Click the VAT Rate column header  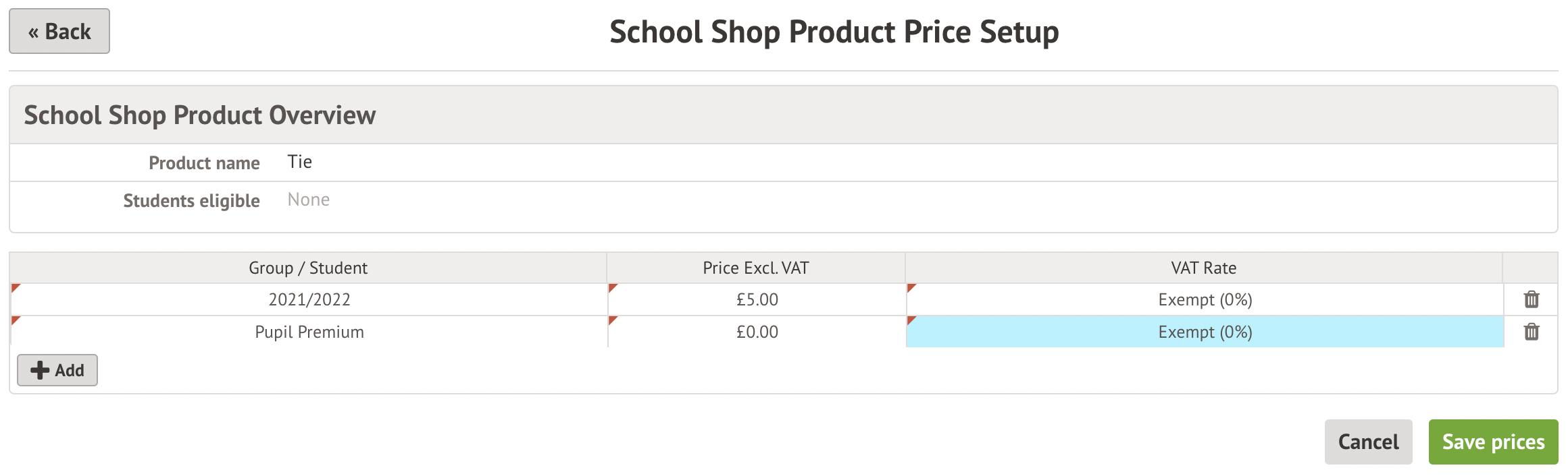tap(1204, 268)
